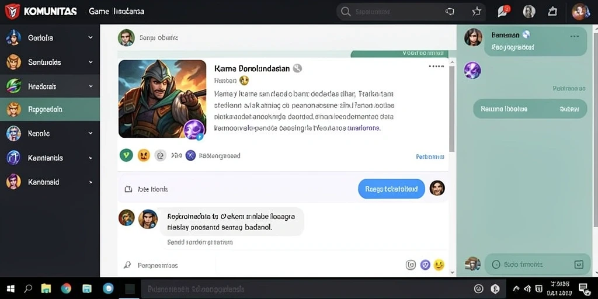The height and width of the screenshot is (299, 598).
Task: Open the Hredorals sidebar entry
Action: [50, 86]
